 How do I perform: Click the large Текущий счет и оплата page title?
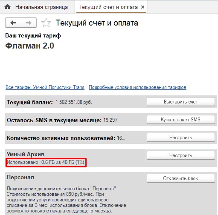tap(97, 23)
